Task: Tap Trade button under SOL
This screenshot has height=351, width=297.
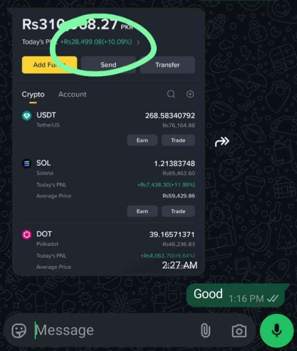Action: coord(178,211)
